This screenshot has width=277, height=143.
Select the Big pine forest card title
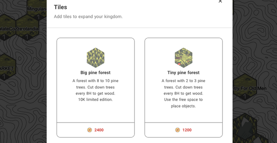95,73
